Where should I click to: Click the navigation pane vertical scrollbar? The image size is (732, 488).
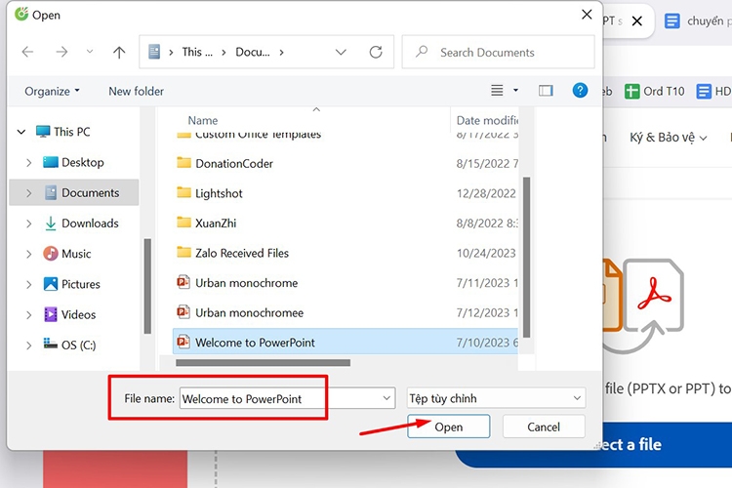[x=147, y=286]
